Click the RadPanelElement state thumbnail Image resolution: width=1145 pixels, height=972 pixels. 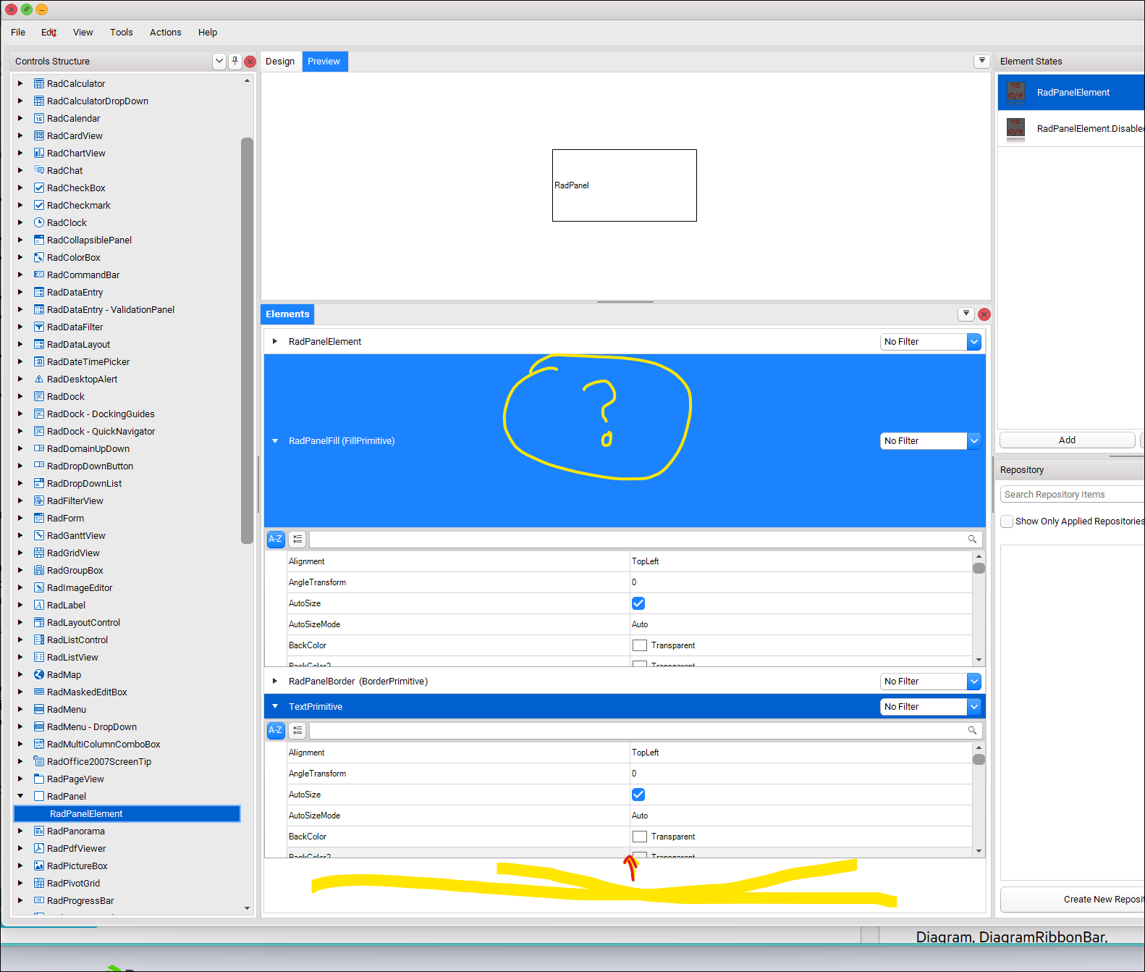click(x=1015, y=92)
